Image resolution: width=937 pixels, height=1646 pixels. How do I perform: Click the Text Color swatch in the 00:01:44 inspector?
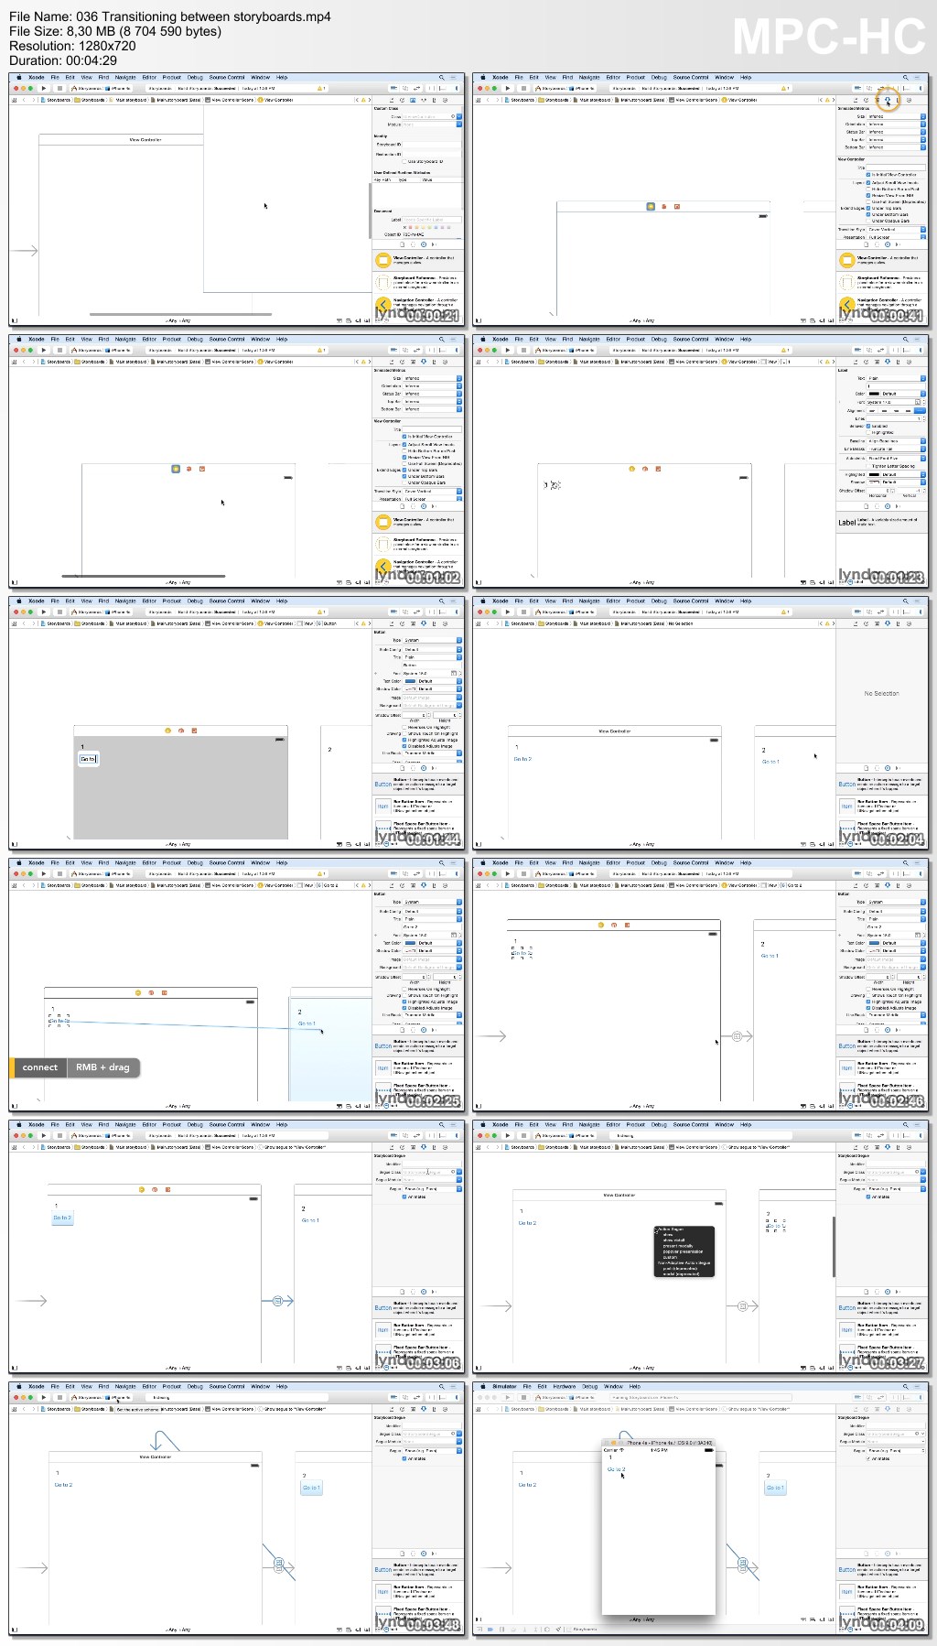click(411, 681)
